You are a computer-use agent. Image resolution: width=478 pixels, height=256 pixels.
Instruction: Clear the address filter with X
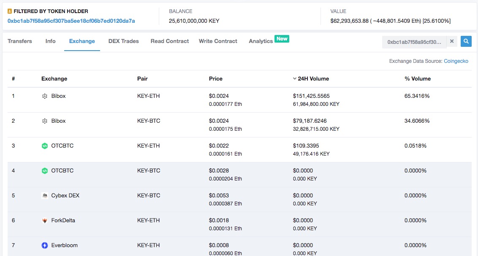pyautogui.click(x=452, y=41)
